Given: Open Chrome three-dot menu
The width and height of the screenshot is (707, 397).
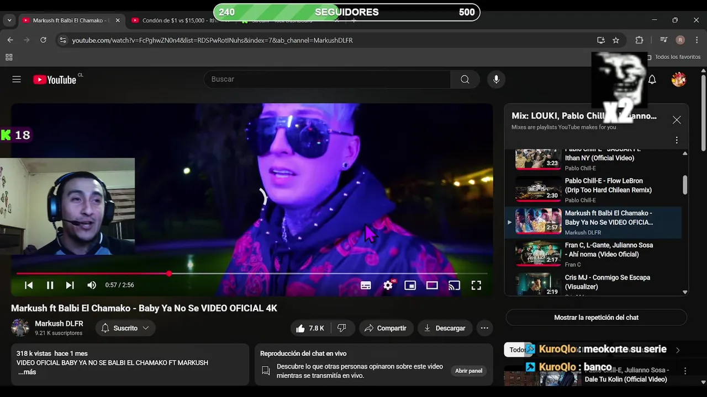Looking at the screenshot, I should coord(696,40).
